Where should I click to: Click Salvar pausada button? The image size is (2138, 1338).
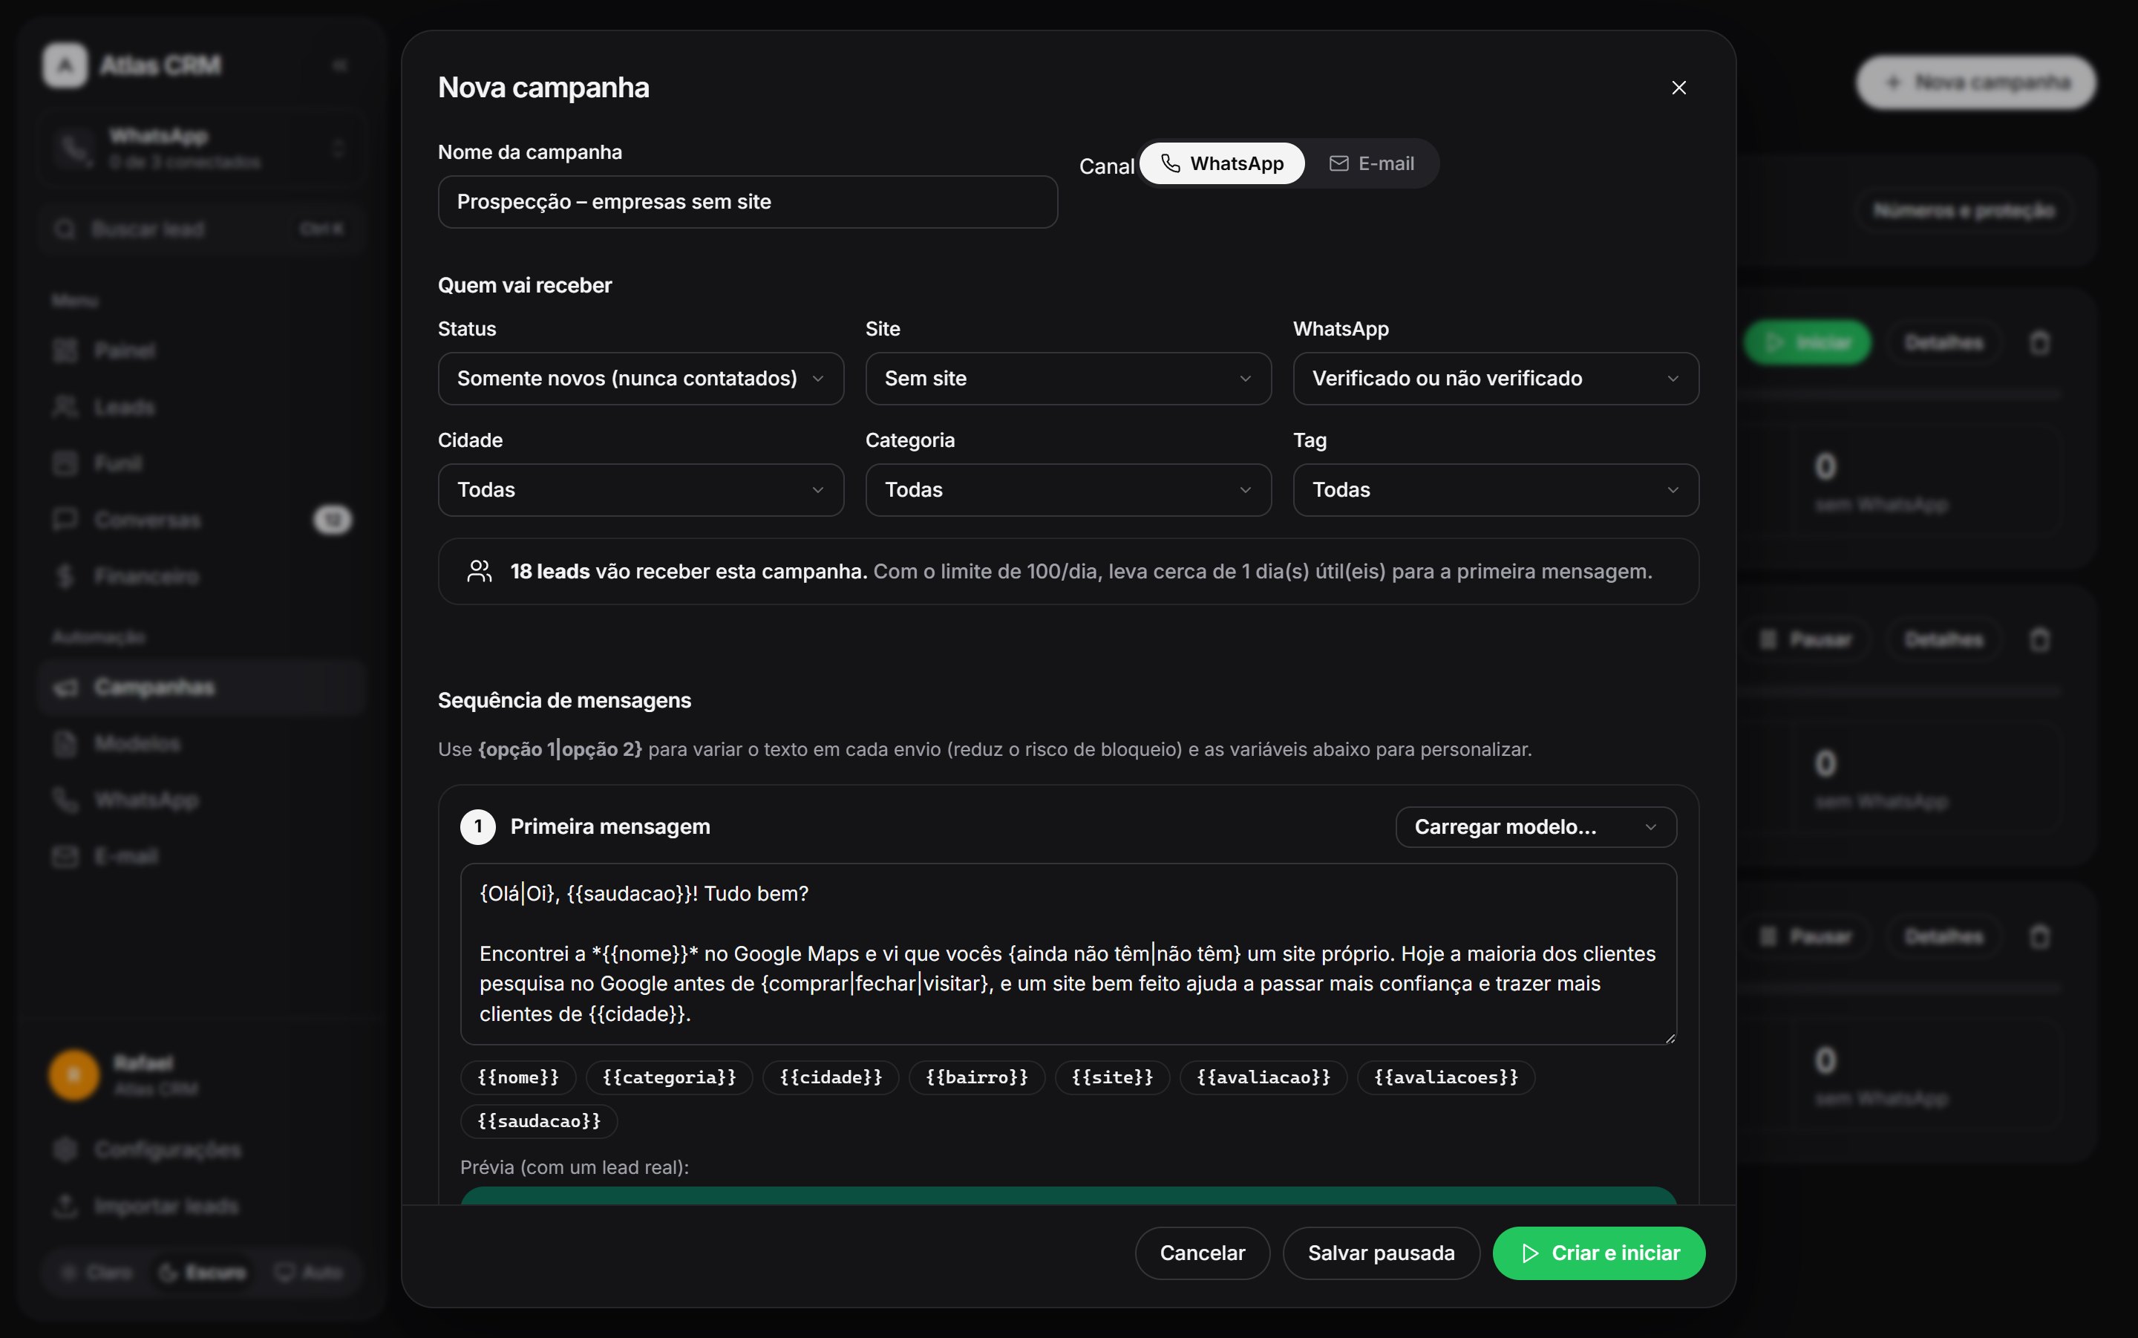click(1381, 1253)
